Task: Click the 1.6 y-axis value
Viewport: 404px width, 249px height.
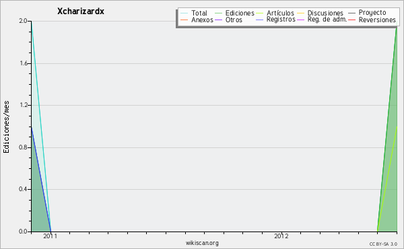Action: [24, 63]
